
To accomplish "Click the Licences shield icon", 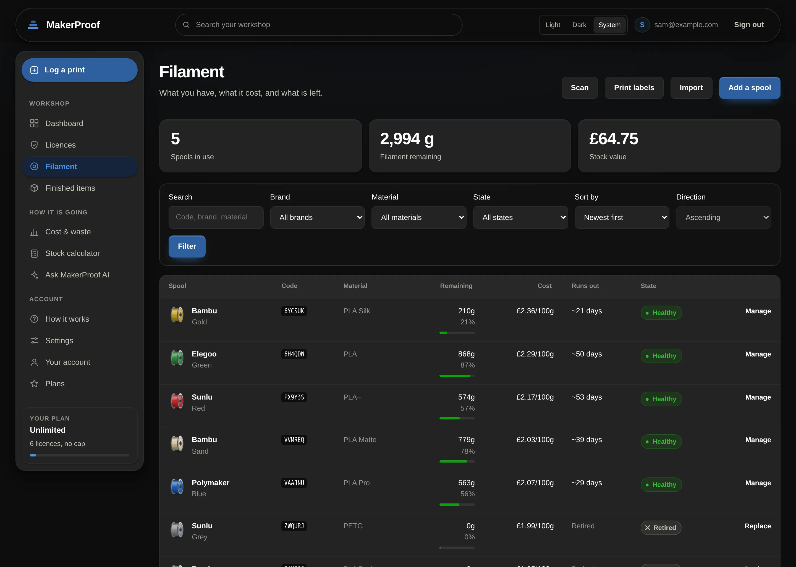I will pyautogui.click(x=34, y=145).
